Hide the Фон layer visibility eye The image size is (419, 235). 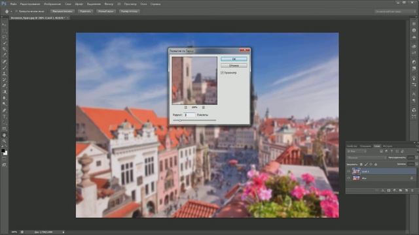[x=349, y=178]
